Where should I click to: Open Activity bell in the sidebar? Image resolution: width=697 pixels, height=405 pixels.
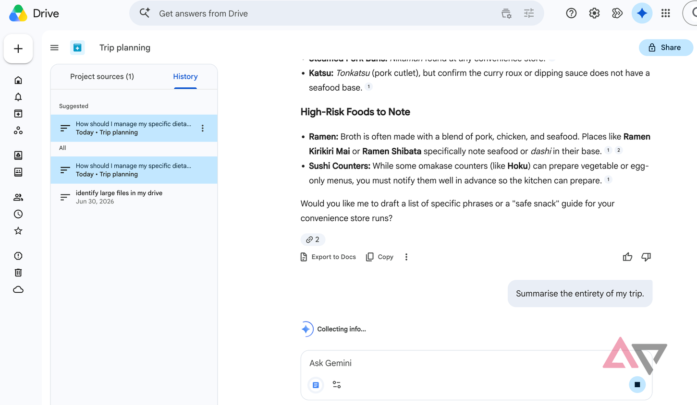[x=18, y=97]
